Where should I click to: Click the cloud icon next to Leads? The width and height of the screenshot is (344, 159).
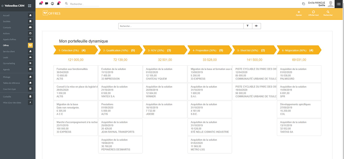tap(30, 57)
